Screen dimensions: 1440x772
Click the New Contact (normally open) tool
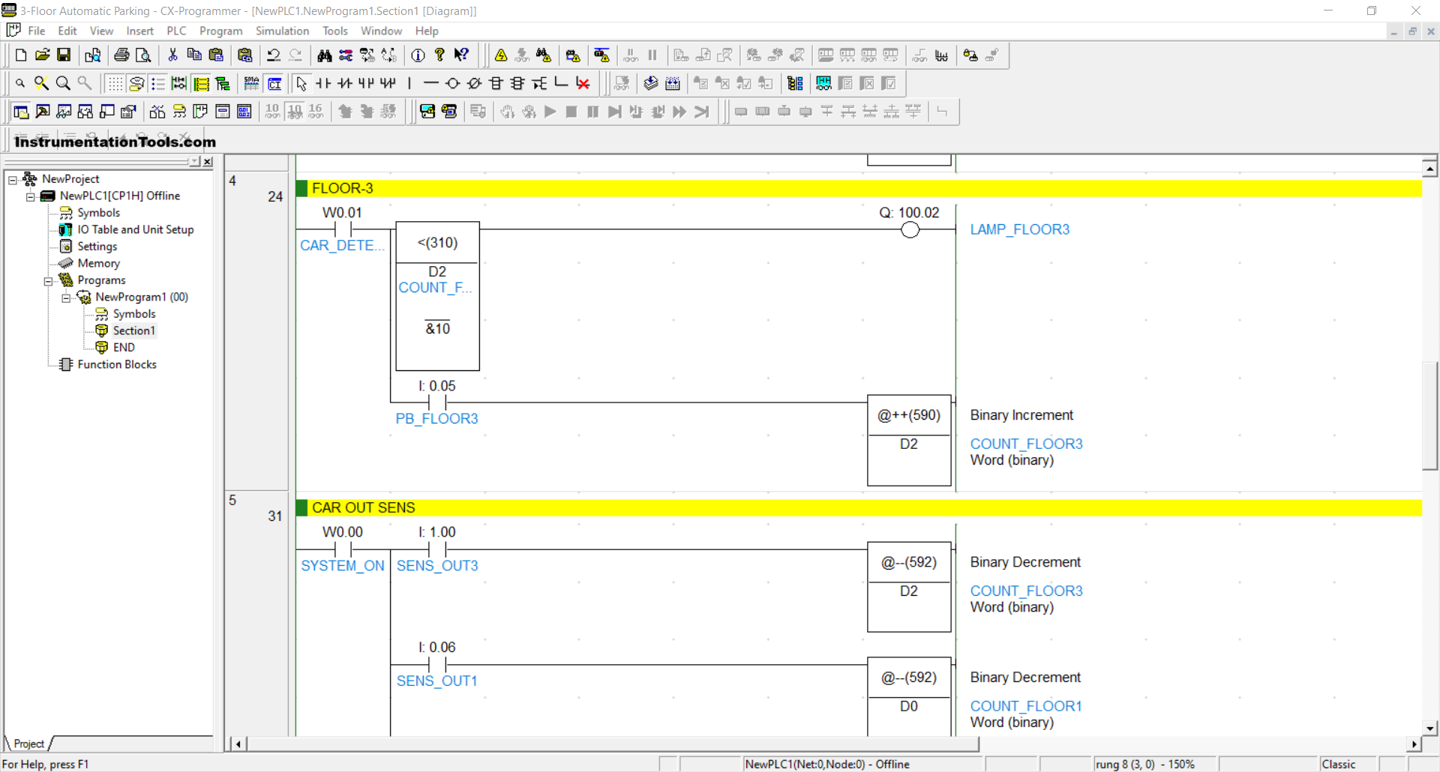point(323,83)
